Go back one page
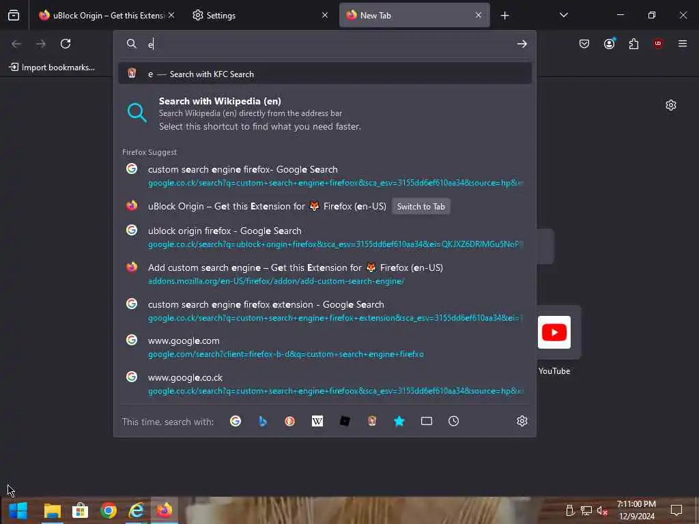 point(16,44)
